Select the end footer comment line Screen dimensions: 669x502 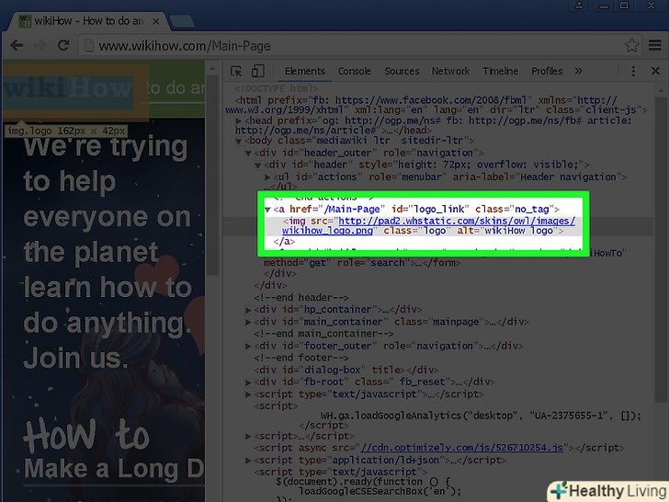[x=301, y=358]
